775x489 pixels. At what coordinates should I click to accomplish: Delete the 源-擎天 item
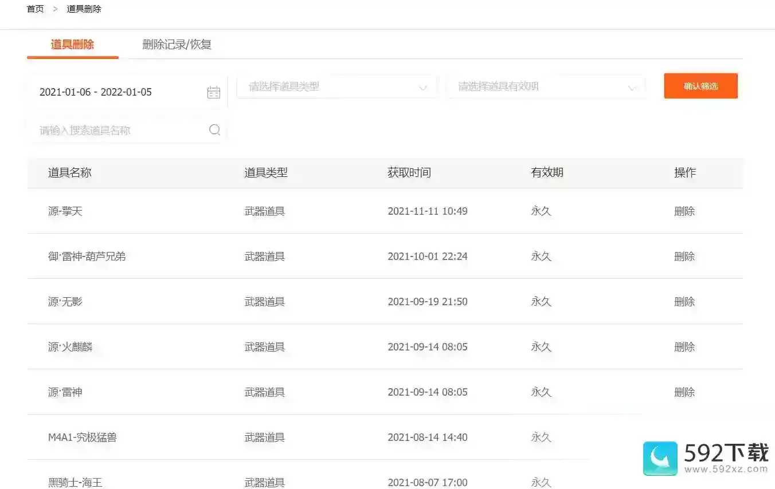click(x=684, y=211)
